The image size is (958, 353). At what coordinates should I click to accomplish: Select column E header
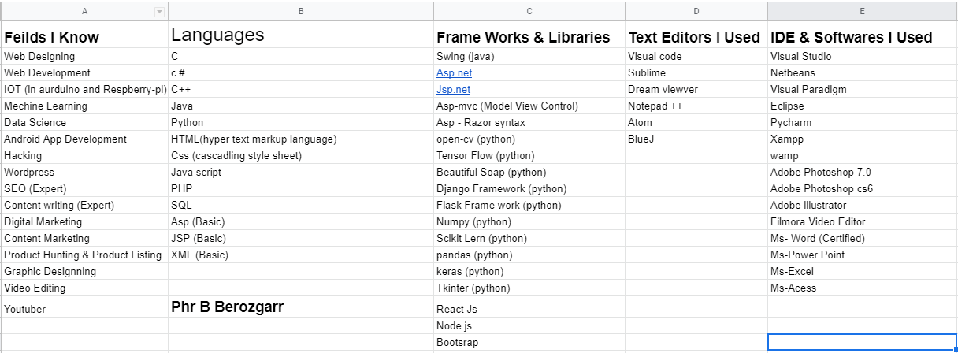click(863, 11)
